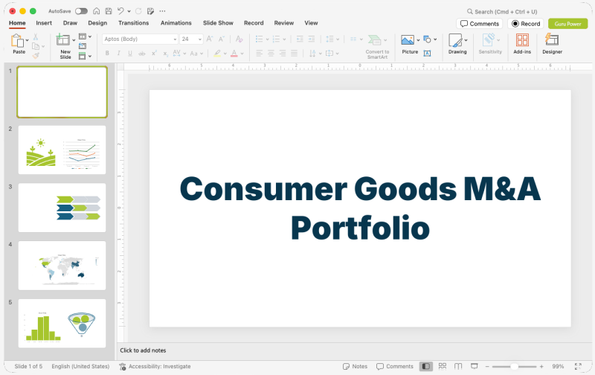Click the Record button at top right
The width and height of the screenshot is (595, 375).
pos(526,24)
